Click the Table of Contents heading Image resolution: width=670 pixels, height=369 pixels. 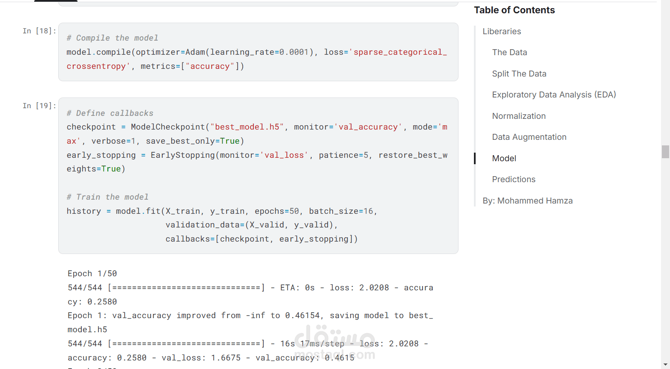click(514, 10)
